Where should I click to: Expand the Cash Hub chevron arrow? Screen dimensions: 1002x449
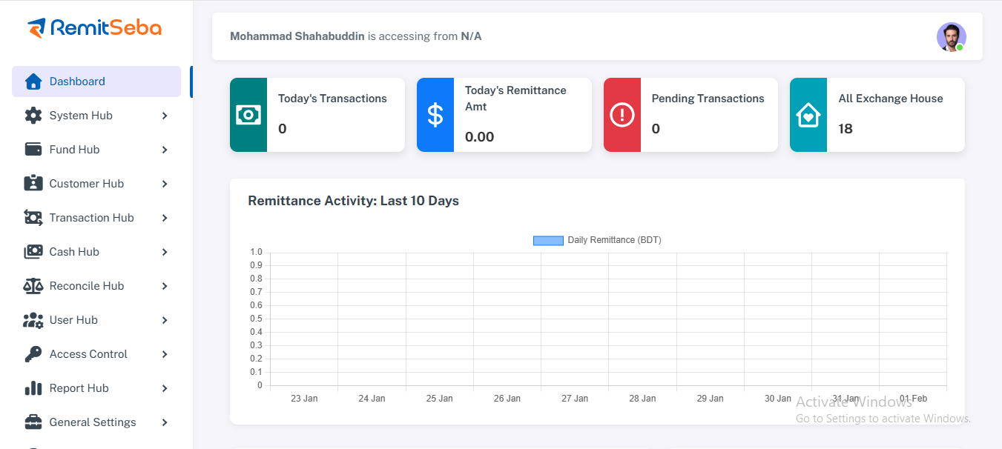[x=165, y=252]
